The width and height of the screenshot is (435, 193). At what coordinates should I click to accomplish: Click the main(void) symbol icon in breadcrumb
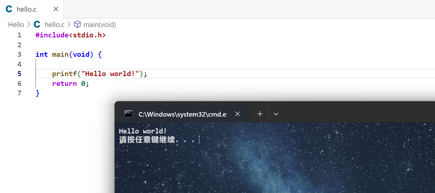tap(77, 24)
